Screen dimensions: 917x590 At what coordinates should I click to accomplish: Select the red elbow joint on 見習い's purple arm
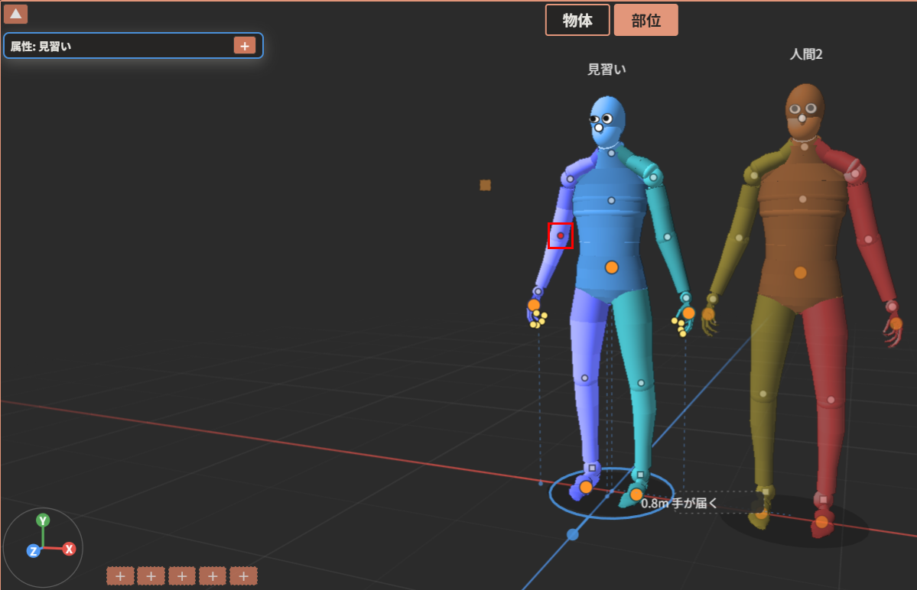pyautogui.click(x=561, y=235)
